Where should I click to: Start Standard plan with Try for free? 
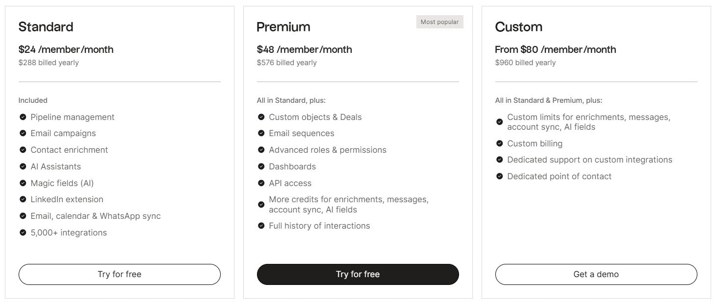click(x=119, y=274)
